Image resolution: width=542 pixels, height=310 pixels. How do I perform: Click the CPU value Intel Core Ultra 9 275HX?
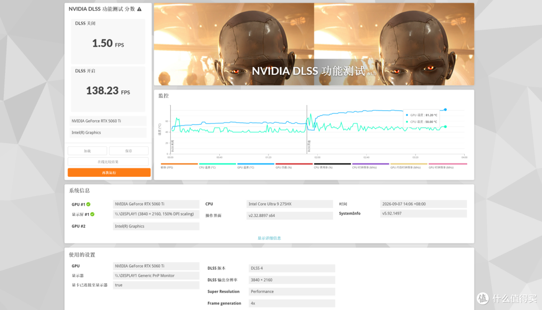(x=290, y=204)
